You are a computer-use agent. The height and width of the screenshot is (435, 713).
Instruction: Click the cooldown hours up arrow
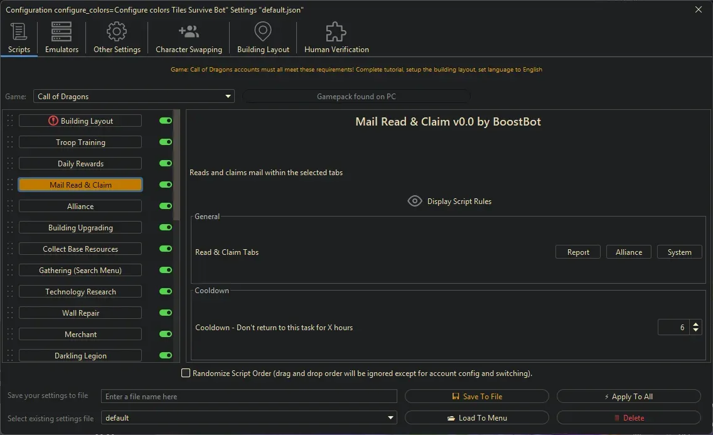[x=695, y=323]
